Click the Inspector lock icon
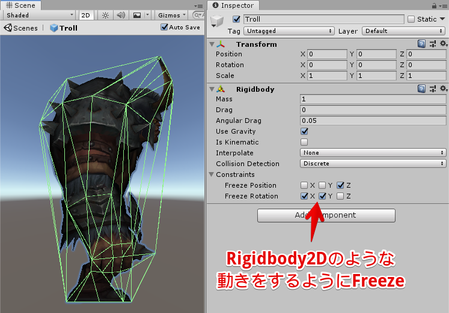 (434, 6)
